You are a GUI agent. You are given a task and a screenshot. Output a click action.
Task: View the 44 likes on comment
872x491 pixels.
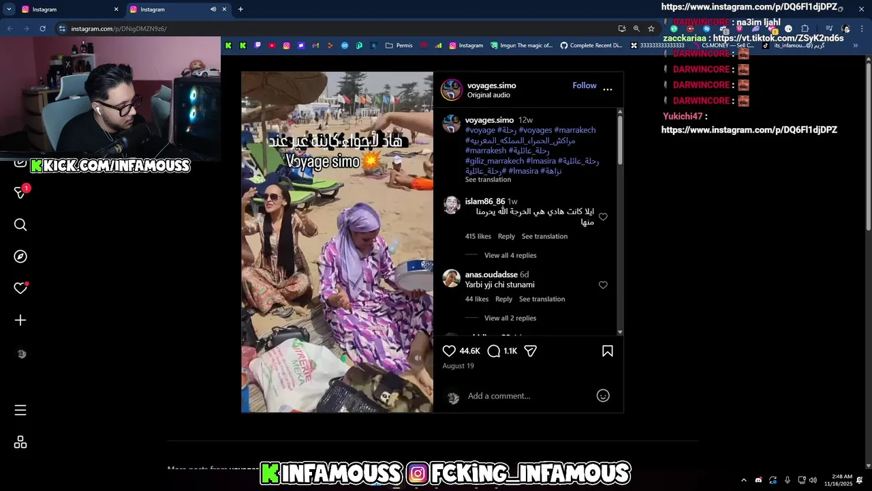477,299
